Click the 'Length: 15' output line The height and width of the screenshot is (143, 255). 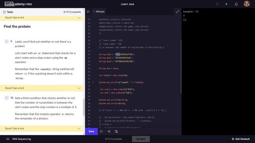190,12
